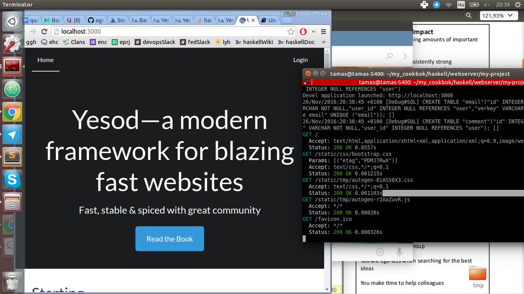The width and height of the screenshot is (524, 294).
Task: Click the Telegram indicator in the top panel
Action: click(436, 4)
